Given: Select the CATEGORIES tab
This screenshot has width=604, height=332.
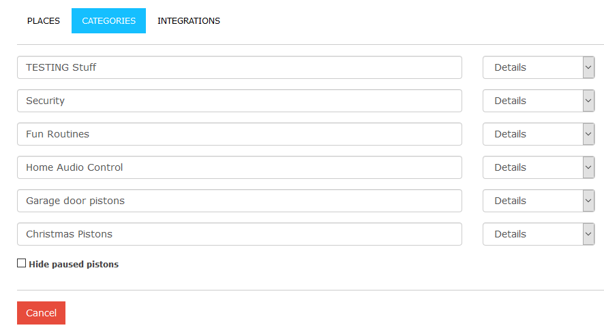Looking at the screenshot, I should pyautogui.click(x=108, y=20).
